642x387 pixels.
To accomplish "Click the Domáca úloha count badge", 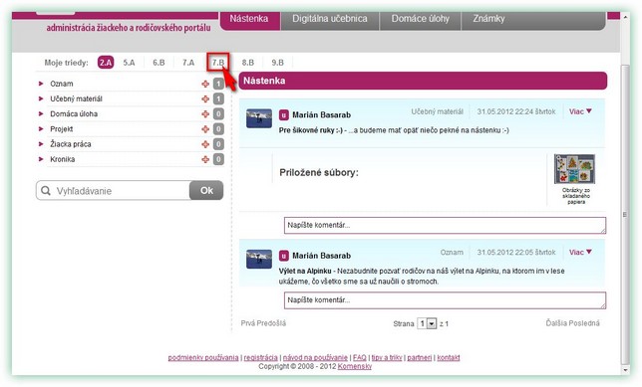I will click(x=218, y=114).
